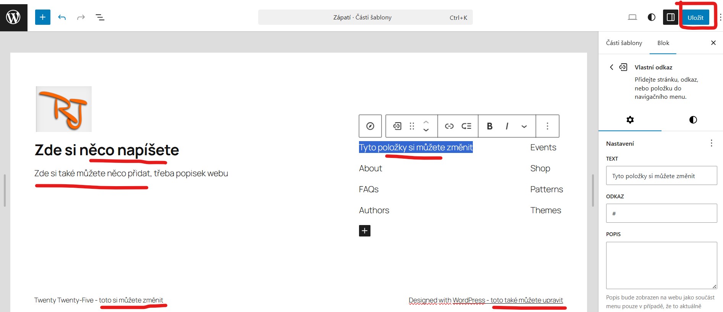Select the styles tab in block panel
Viewport: 723px width, 312px height.
click(x=693, y=120)
